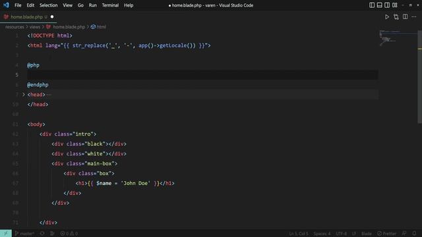Open the File menu

tap(18, 5)
